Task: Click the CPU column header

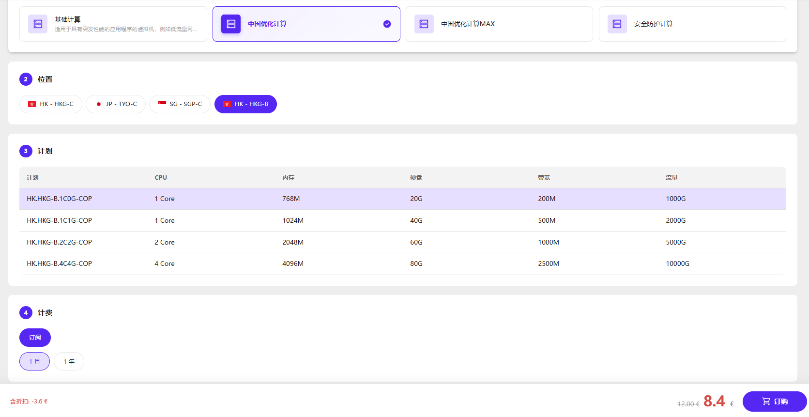Action: tap(161, 178)
